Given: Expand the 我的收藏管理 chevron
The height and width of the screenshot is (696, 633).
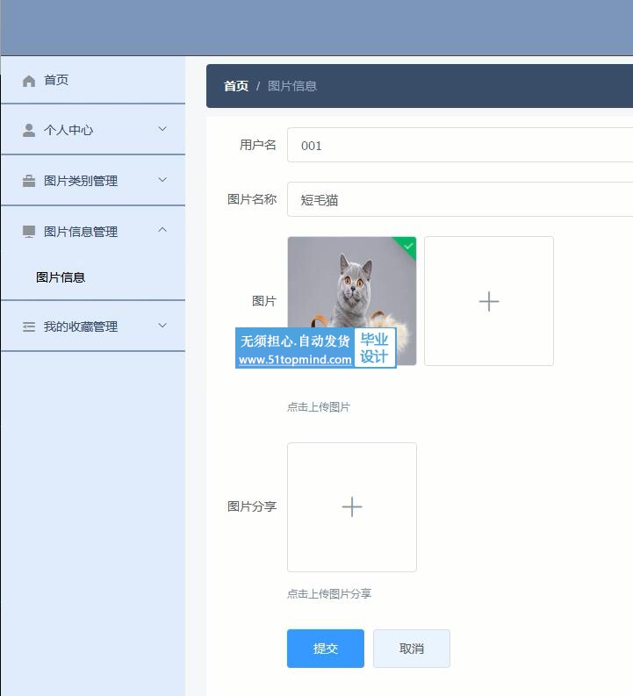Looking at the screenshot, I should pyautogui.click(x=162, y=326).
